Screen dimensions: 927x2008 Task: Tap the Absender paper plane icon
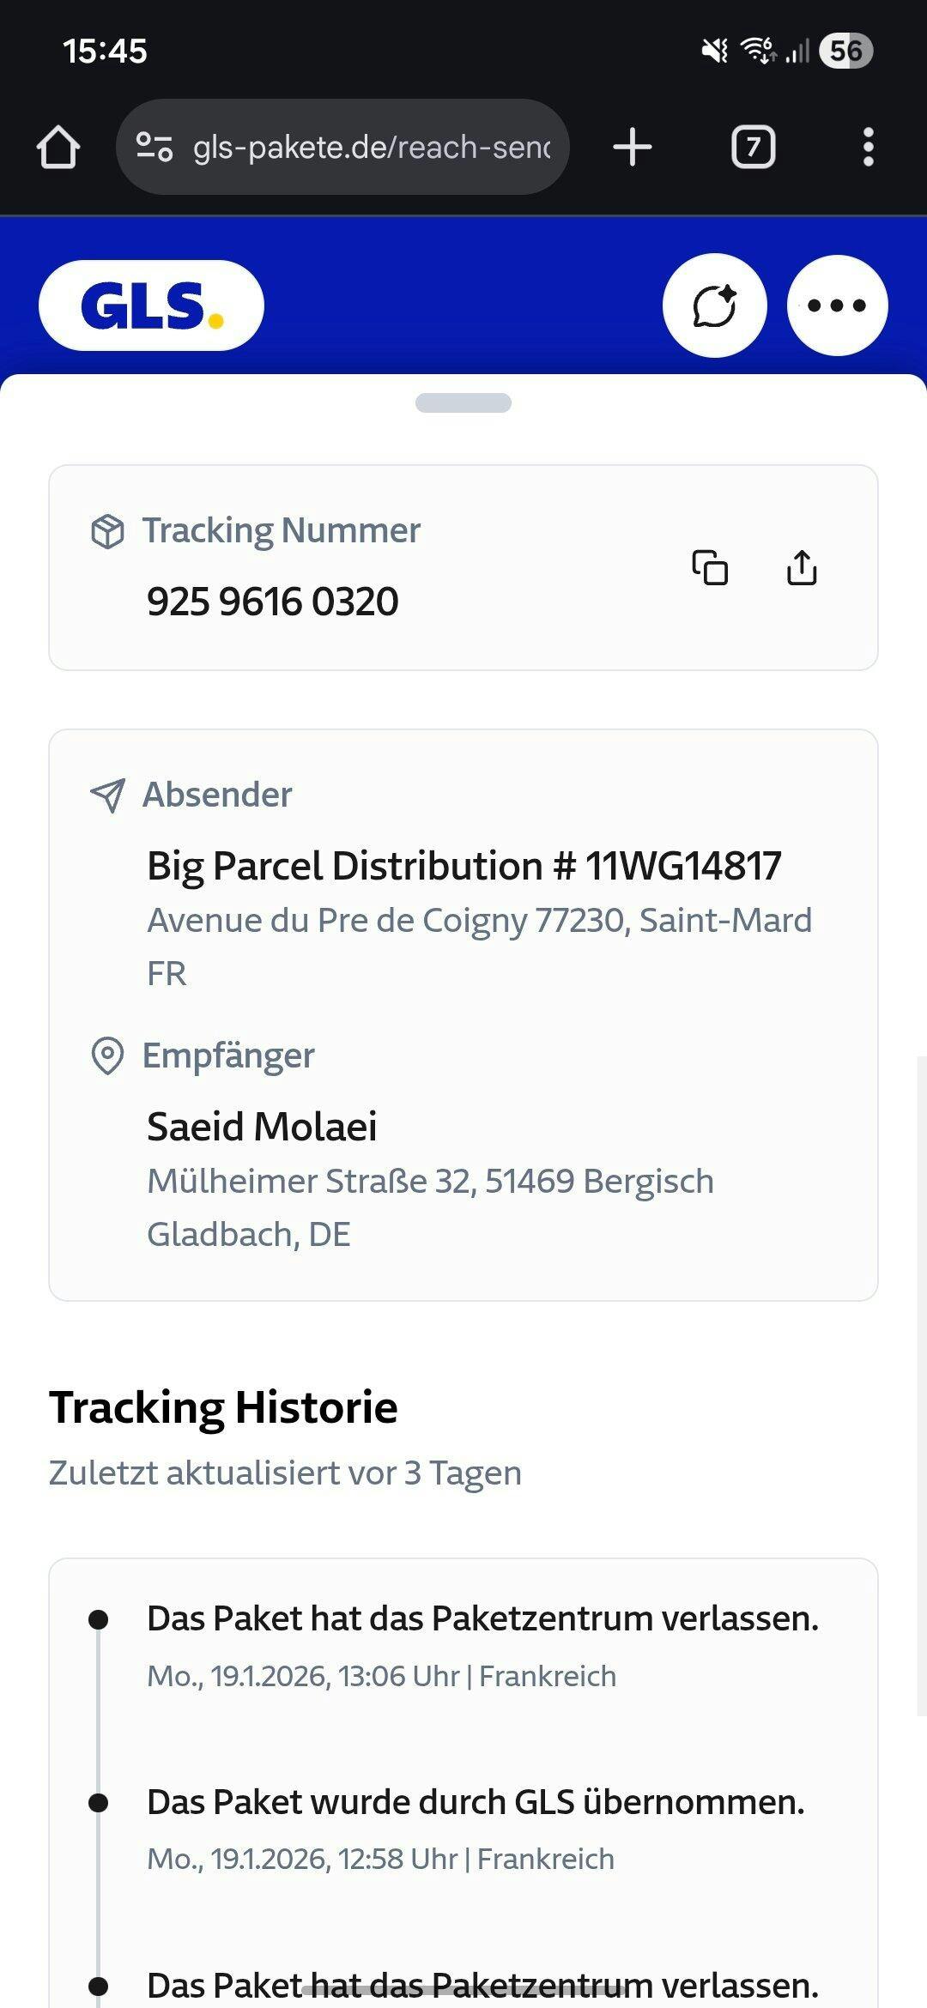point(107,795)
